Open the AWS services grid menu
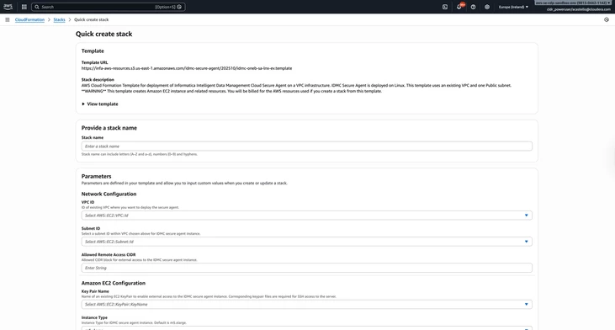 (24, 7)
